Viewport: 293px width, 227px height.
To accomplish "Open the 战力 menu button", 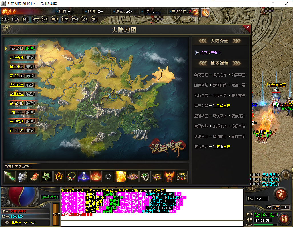I will (x=45, y=19).
